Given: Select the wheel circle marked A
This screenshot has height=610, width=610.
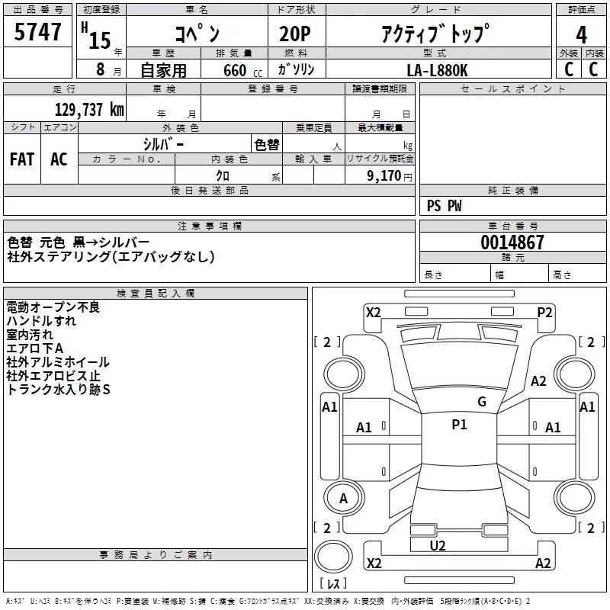Looking at the screenshot, I should pos(343,499).
